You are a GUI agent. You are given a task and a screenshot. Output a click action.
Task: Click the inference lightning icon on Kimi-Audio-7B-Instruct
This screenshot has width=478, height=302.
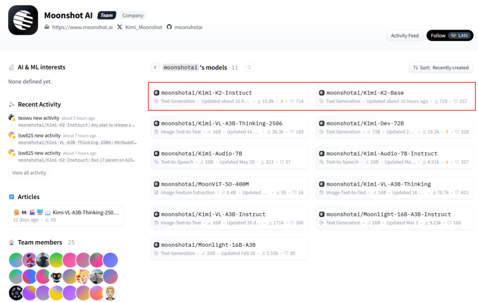pos(447,162)
